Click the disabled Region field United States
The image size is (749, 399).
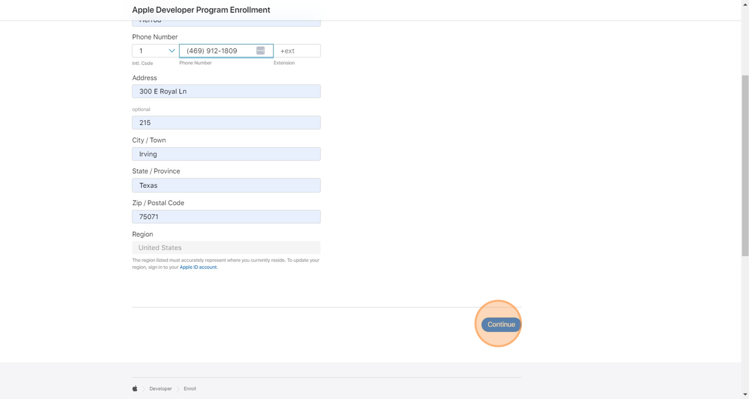coord(226,248)
